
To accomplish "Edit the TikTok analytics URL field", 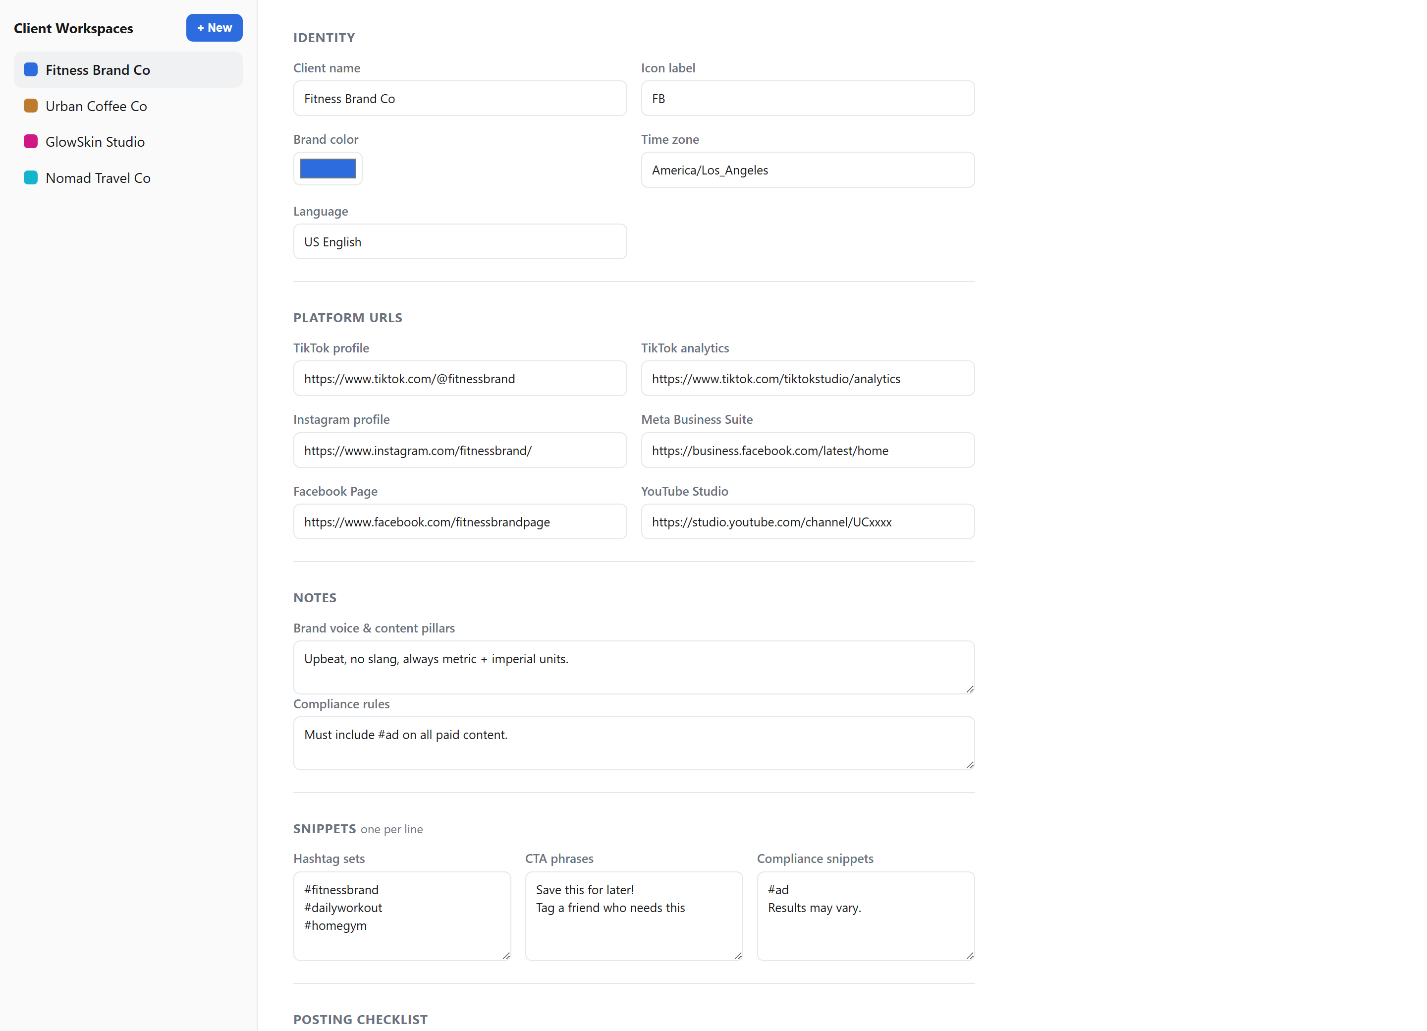I will (x=808, y=378).
